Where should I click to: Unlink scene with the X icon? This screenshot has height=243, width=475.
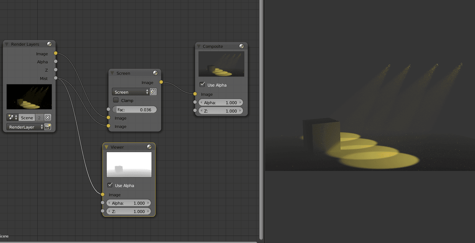[x=48, y=117]
